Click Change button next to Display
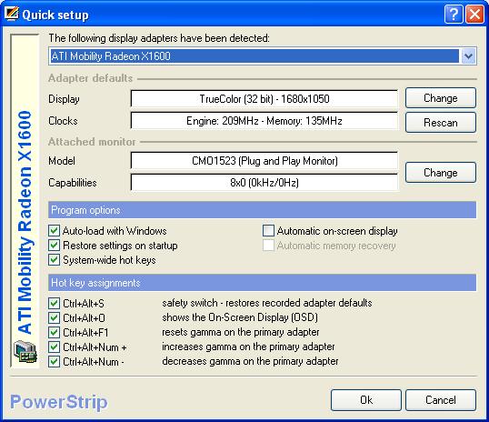The width and height of the screenshot is (489, 422). point(441,98)
